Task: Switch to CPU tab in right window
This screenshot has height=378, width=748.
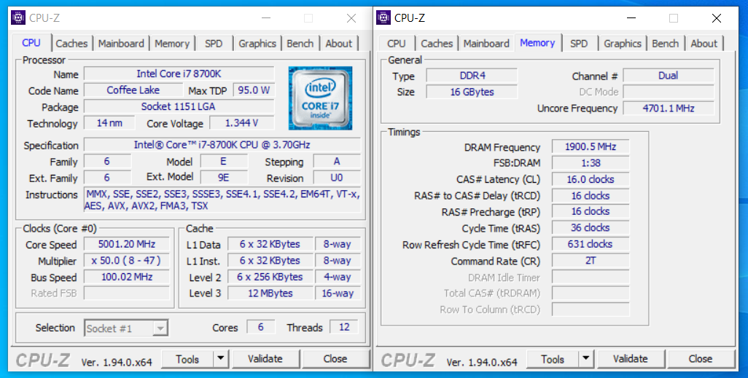Action: click(x=397, y=44)
